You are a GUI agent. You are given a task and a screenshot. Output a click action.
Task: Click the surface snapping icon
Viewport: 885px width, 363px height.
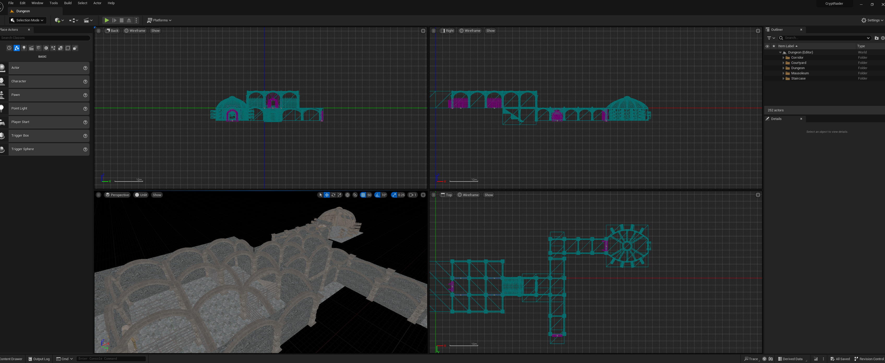pyautogui.click(x=355, y=195)
